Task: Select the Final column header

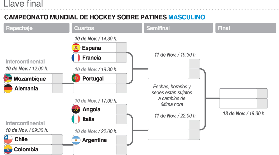Action: (x=246, y=28)
